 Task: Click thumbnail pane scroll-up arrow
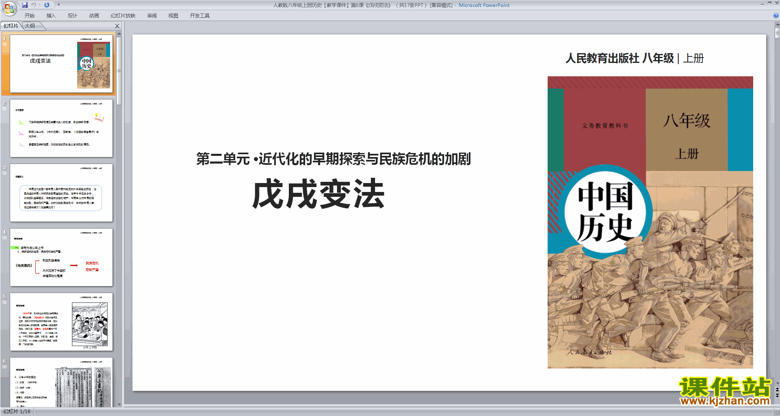click(119, 34)
